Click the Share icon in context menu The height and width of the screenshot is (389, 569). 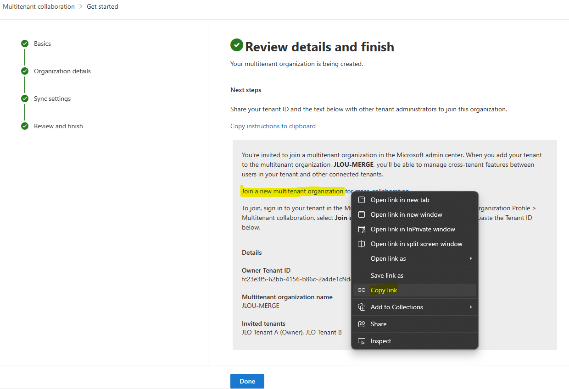coord(362,324)
